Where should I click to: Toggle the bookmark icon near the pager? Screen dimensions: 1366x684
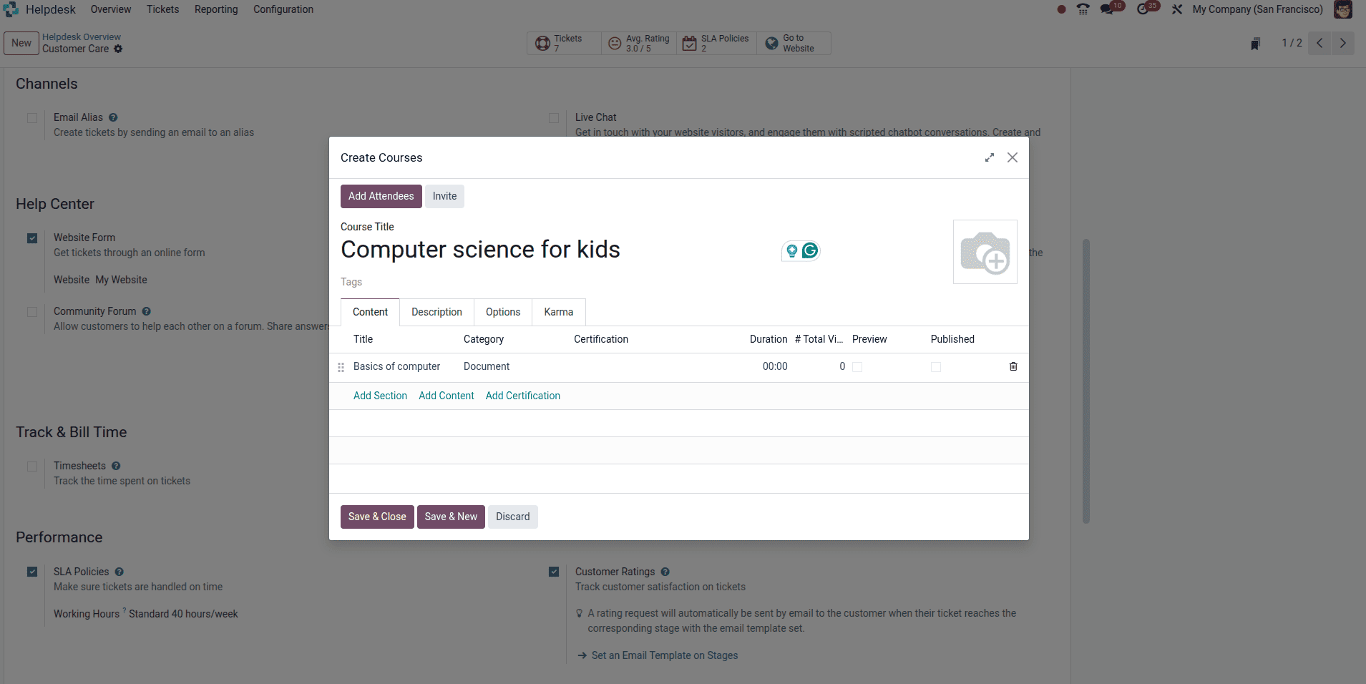tap(1256, 43)
